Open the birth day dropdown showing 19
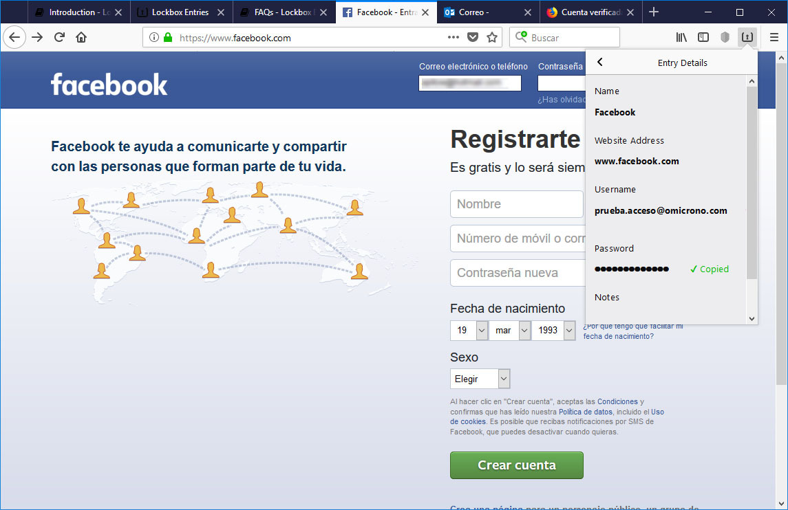Screen dimensions: 788x510 point(469,331)
